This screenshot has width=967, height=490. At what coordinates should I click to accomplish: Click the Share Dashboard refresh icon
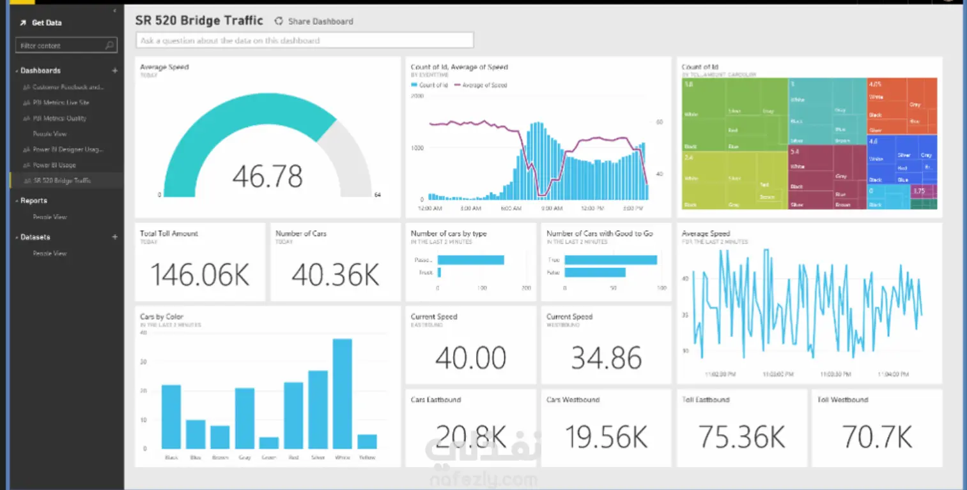(279, 21)
